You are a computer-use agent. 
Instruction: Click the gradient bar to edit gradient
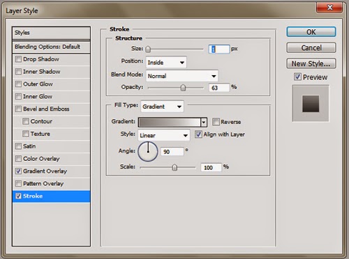(x=170, y=122)
